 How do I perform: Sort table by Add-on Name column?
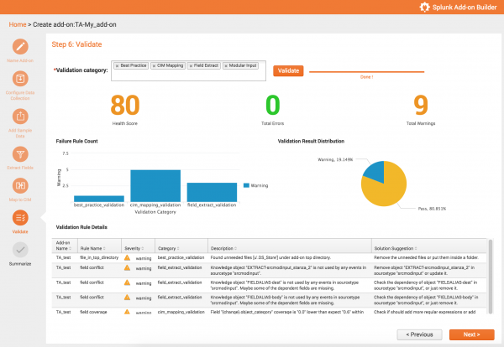[x=65, y=246]
